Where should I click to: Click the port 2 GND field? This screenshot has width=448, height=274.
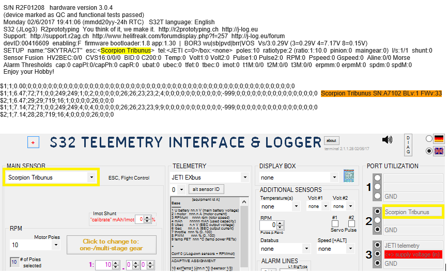point(413,230)
